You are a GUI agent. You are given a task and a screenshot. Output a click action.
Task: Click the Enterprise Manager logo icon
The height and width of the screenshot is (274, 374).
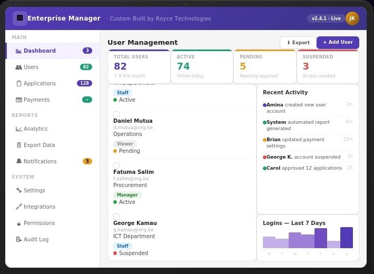click(x=20, y=18)
